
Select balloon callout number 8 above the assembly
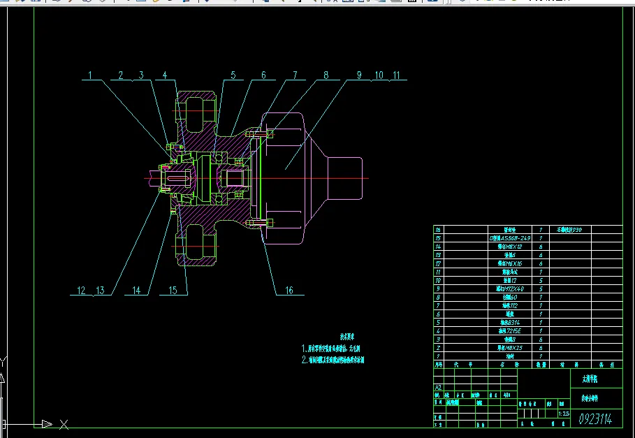[326, 75]
